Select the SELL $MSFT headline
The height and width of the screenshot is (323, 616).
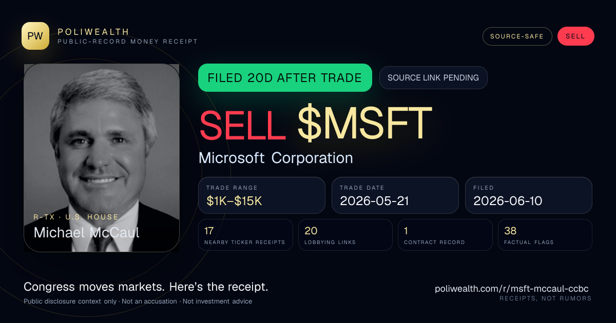315,124
